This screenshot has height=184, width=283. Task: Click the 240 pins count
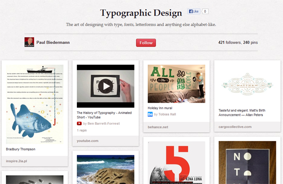[250, 42]
